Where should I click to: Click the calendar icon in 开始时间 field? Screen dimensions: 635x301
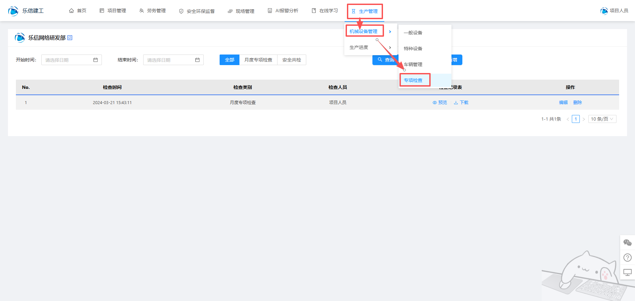[96, 60]
